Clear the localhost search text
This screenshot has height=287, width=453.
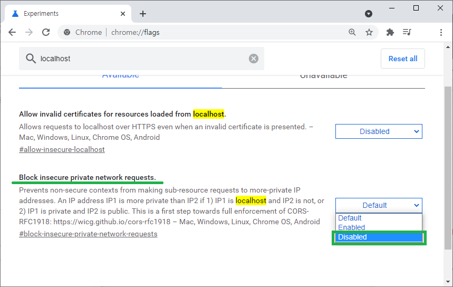(x=253, y=59)
